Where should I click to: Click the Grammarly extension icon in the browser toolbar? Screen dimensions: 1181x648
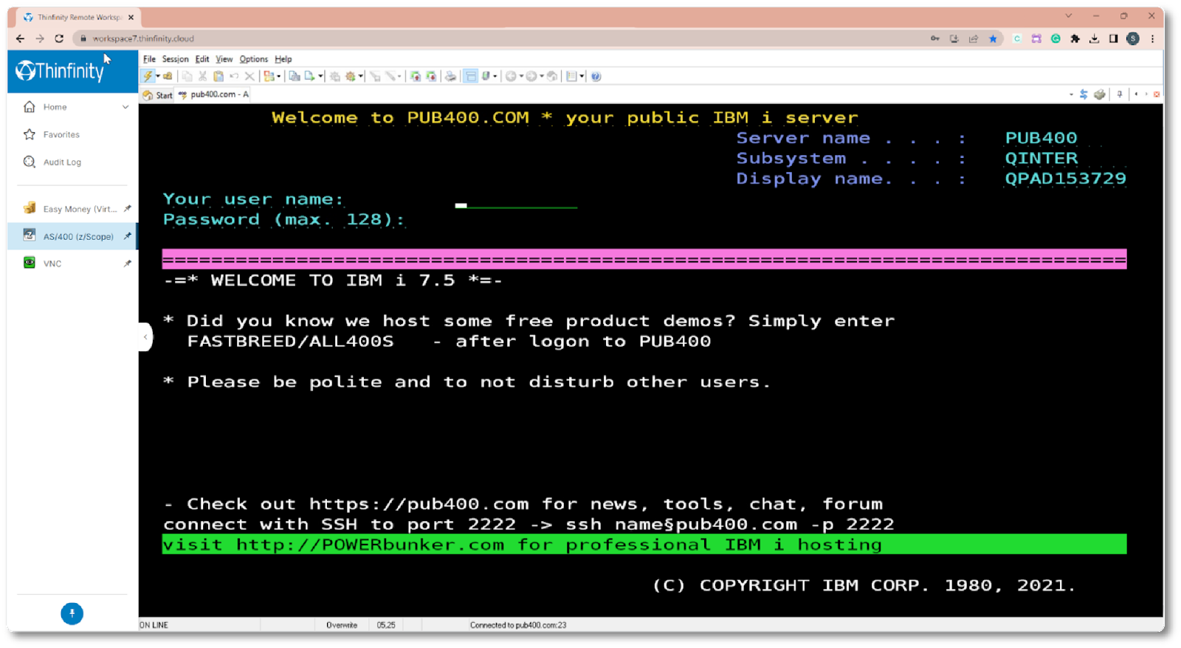[1056, 38]
